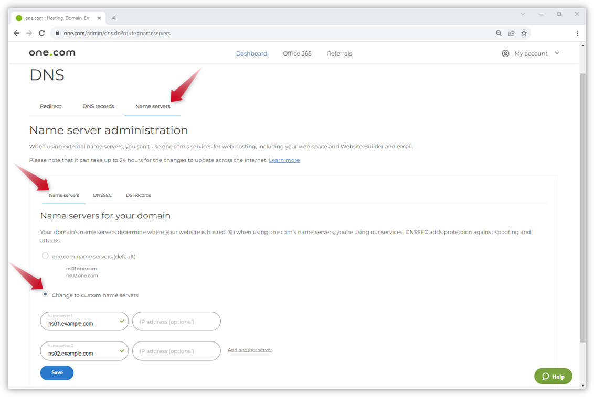594x397 pixels.
Task: Click the Save button
Action: (57, 372)
